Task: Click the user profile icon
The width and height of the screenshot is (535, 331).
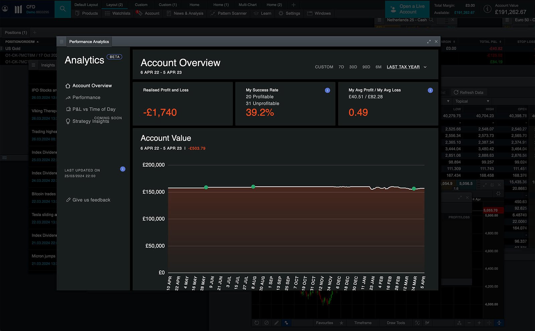Action: (5, 9)
